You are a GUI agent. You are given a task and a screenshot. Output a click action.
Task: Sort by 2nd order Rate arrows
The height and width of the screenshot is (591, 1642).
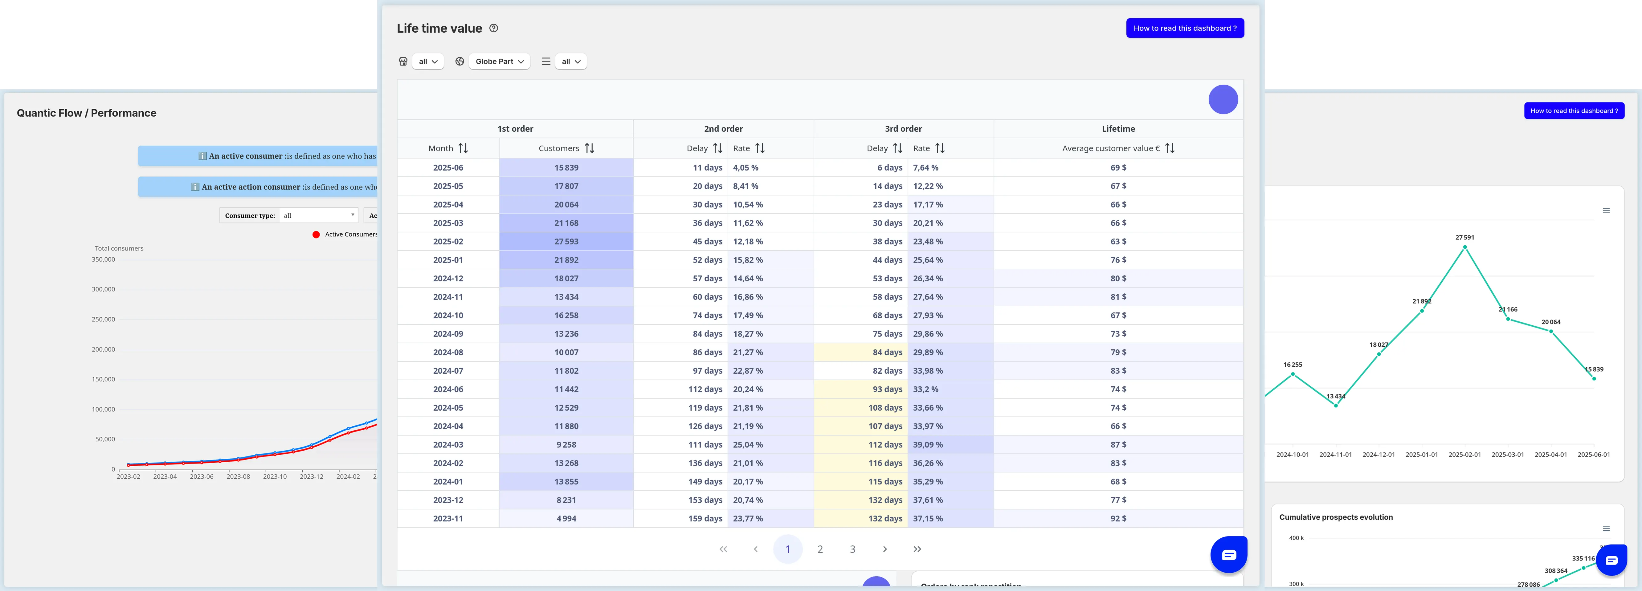coord(760,148)
